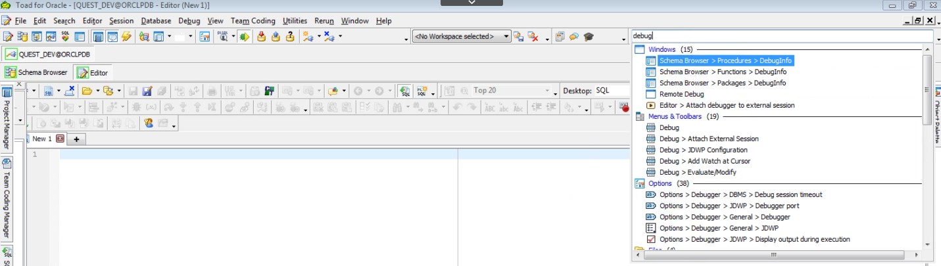Open the File menu

coord(20,21)
